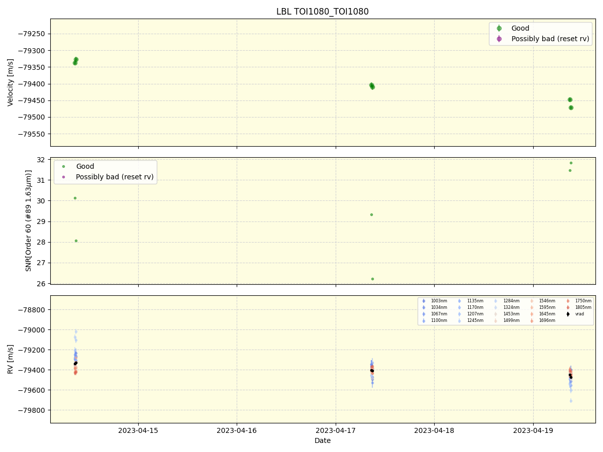Click the 2023-04-17 date tick label
The height and width of the screenshot is (452, 603).
pyautogui.click(x=336, y=430)
